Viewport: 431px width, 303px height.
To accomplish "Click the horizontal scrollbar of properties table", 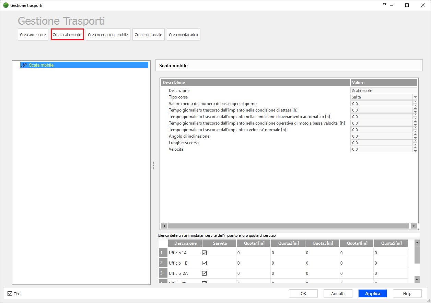I will 288,226.
